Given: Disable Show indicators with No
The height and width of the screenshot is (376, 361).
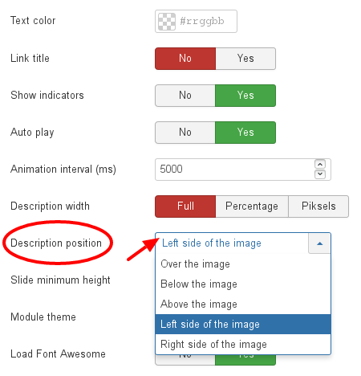Looking at the screenshot, I should (185, 96).
